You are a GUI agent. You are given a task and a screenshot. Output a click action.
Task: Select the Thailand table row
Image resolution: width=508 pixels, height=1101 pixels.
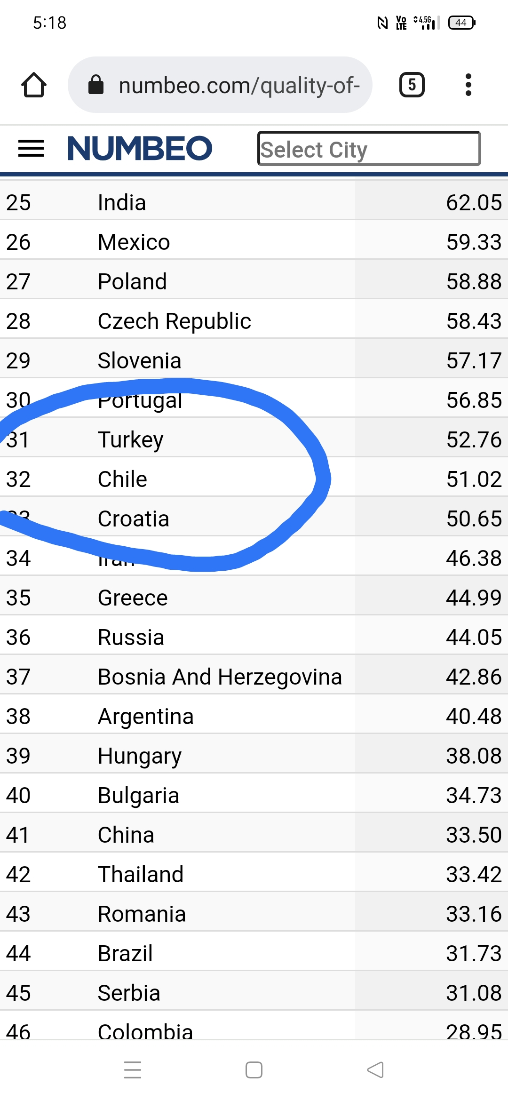click(x=254, y=874)
